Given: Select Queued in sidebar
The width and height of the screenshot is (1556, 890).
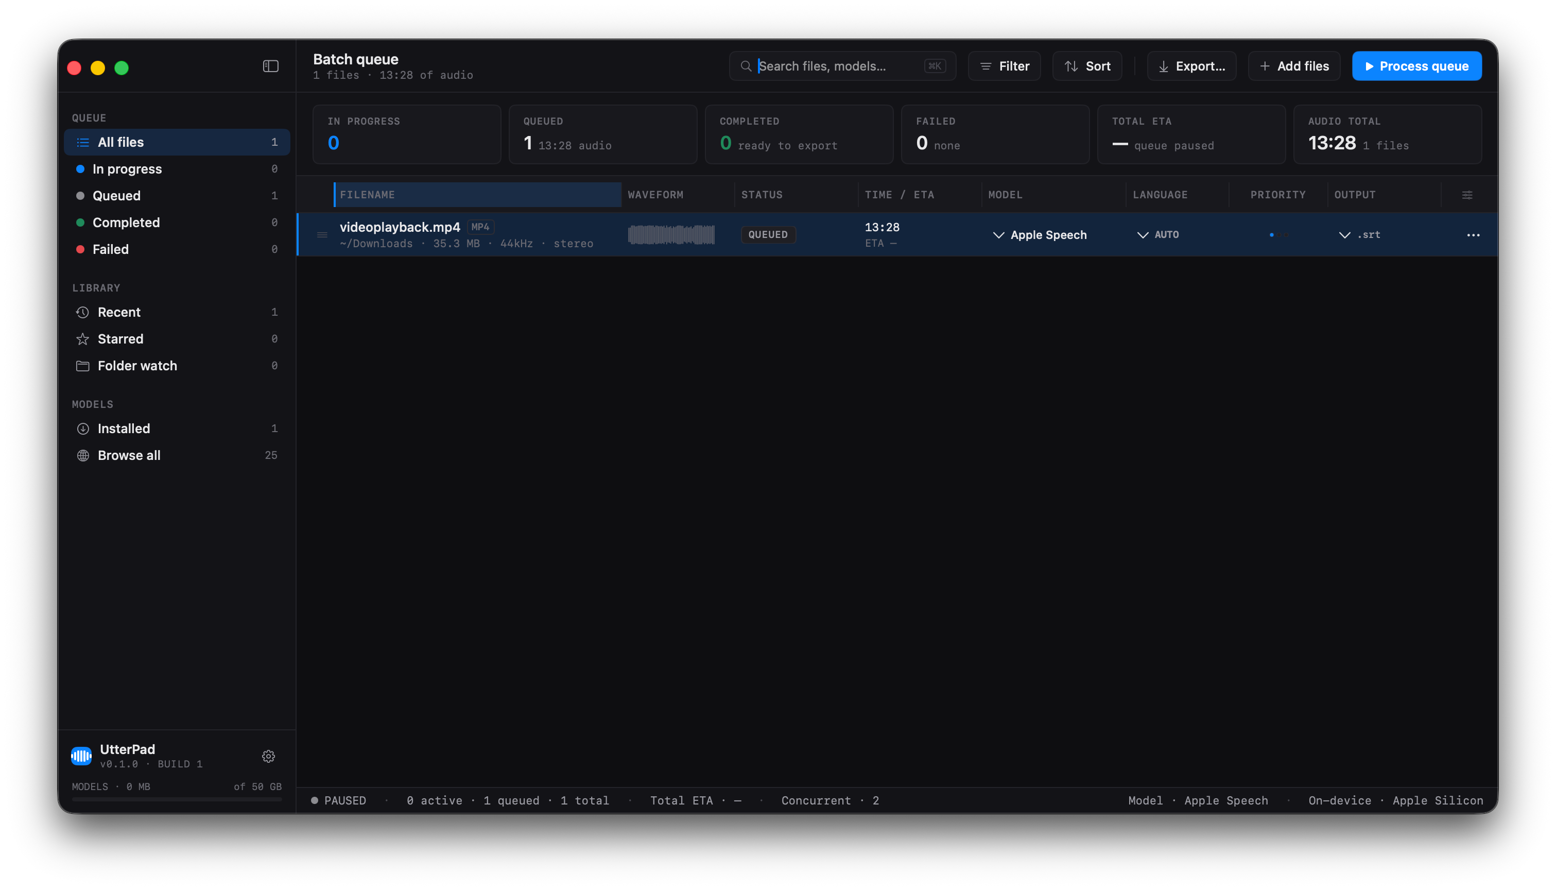Looking at the screenshot, I should click(177, 196).
